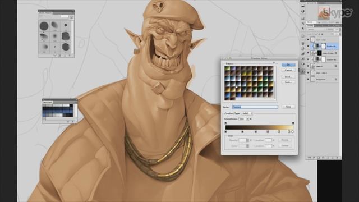Image resolution: width=359 pixels, height=202 pixels.
Task: Select the violet gradient preset in first row
Action: click(233, 68)
